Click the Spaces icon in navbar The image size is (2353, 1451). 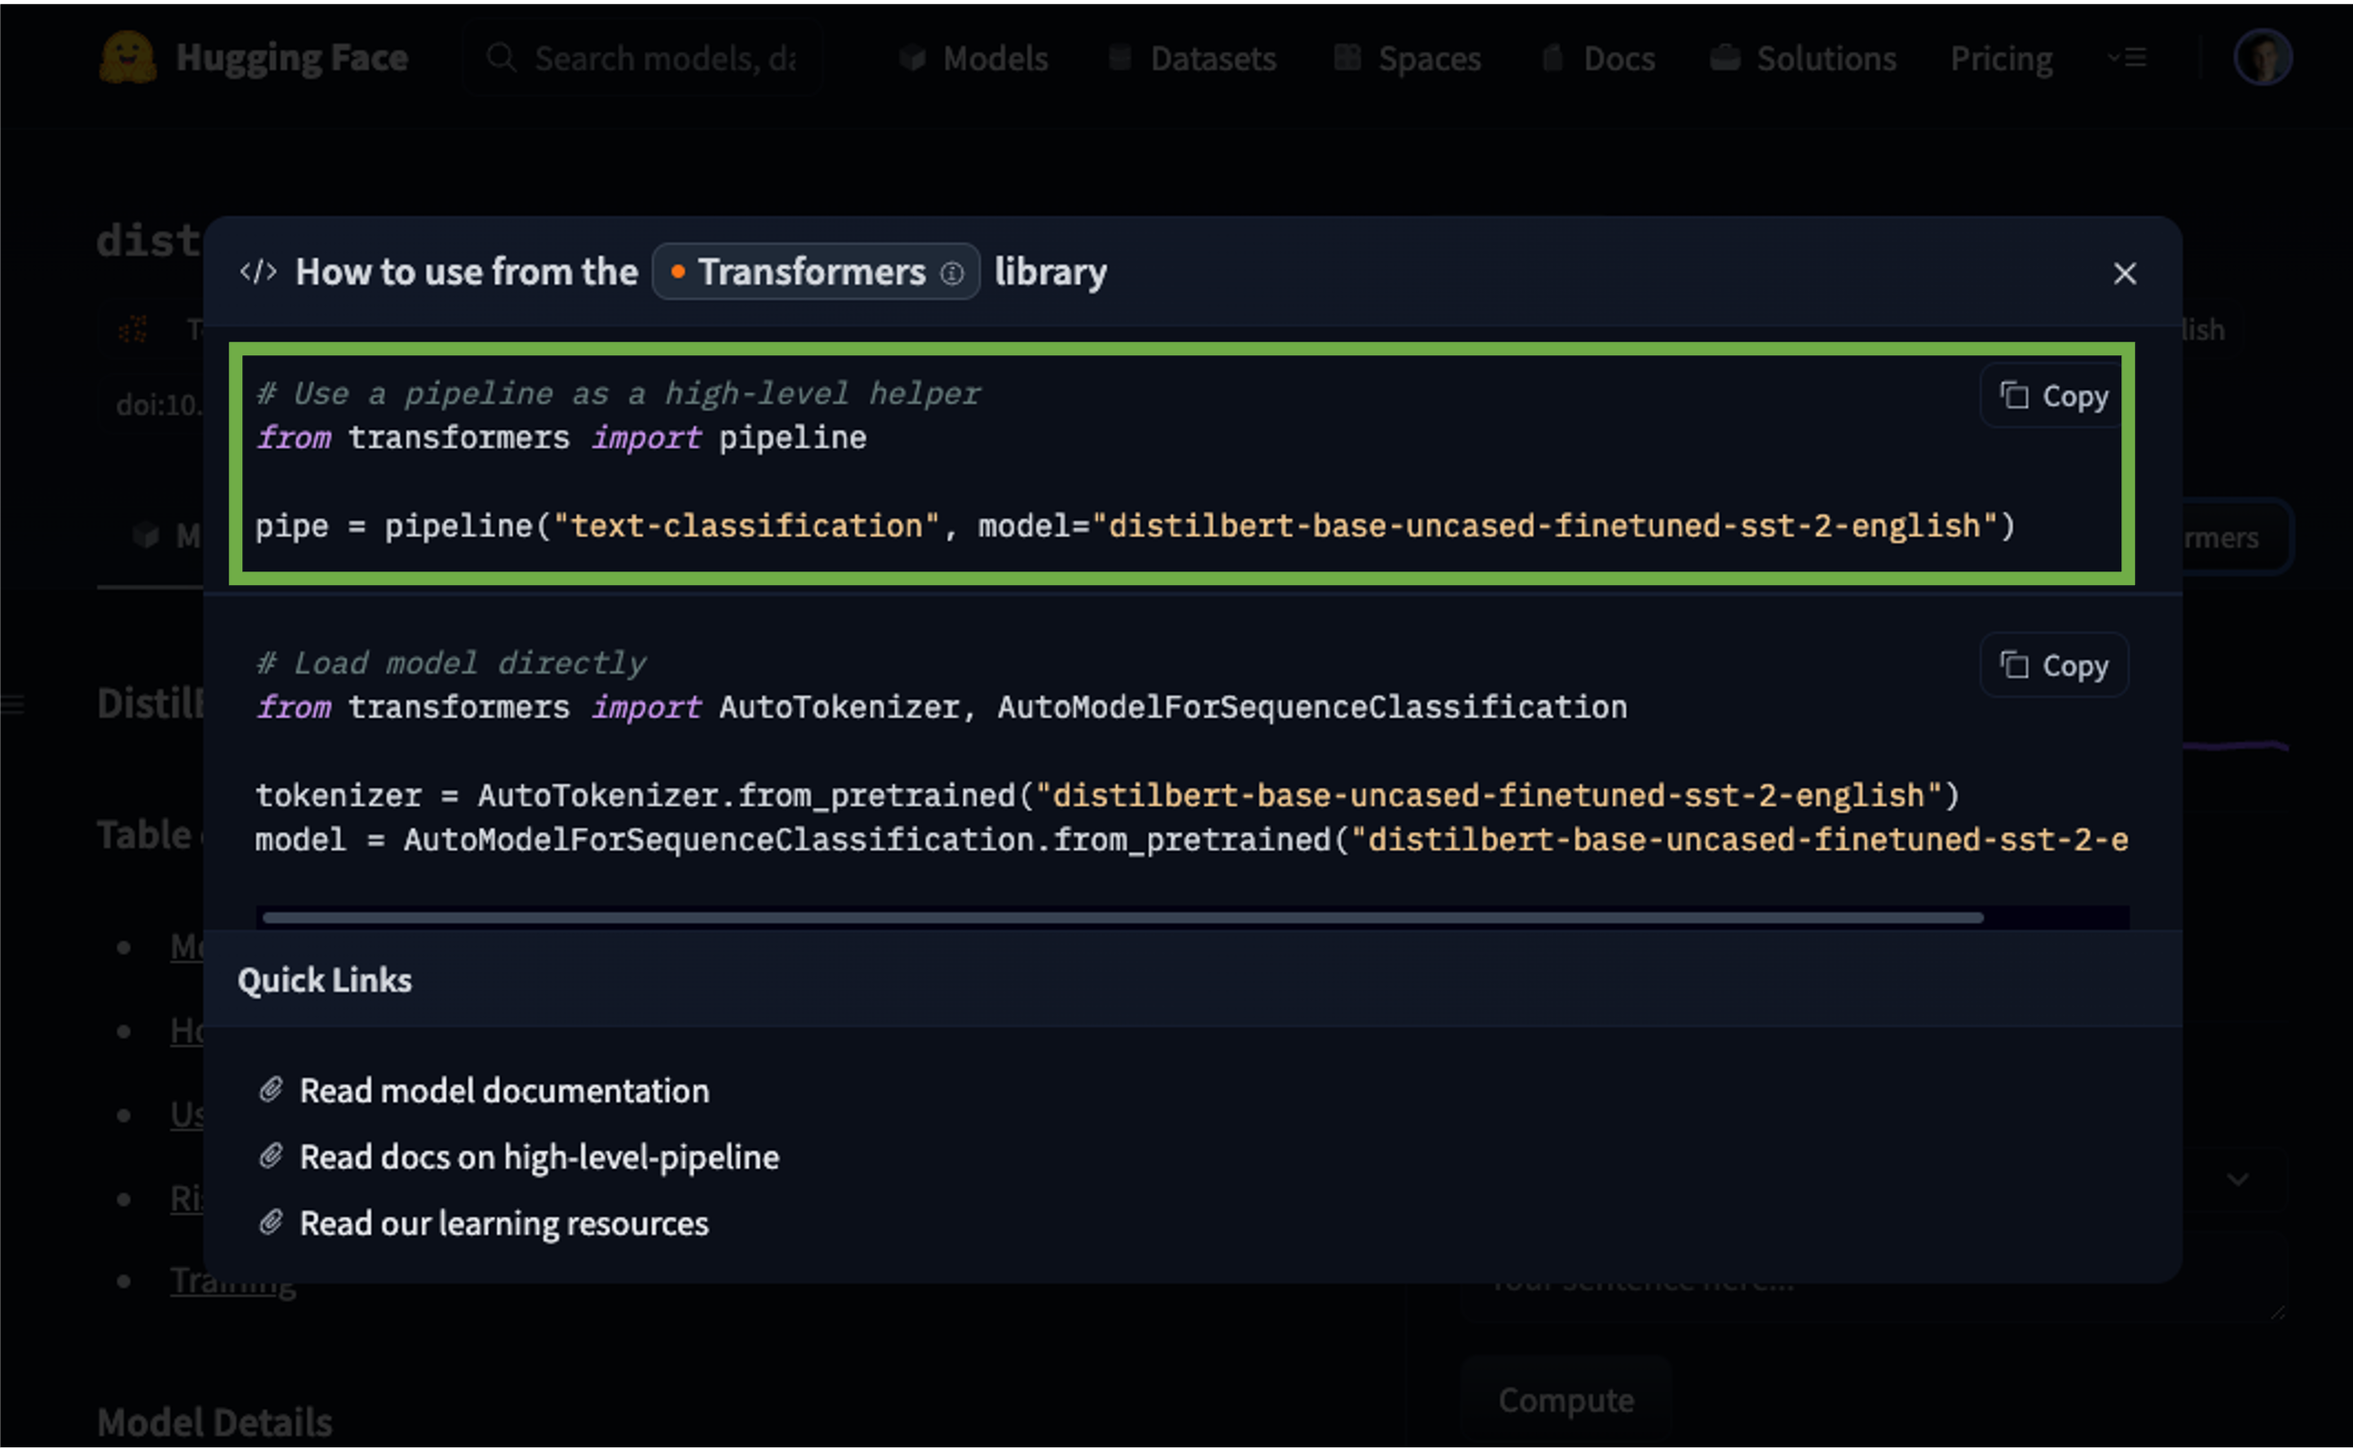pyautogui.click(x=1346, y=58)
